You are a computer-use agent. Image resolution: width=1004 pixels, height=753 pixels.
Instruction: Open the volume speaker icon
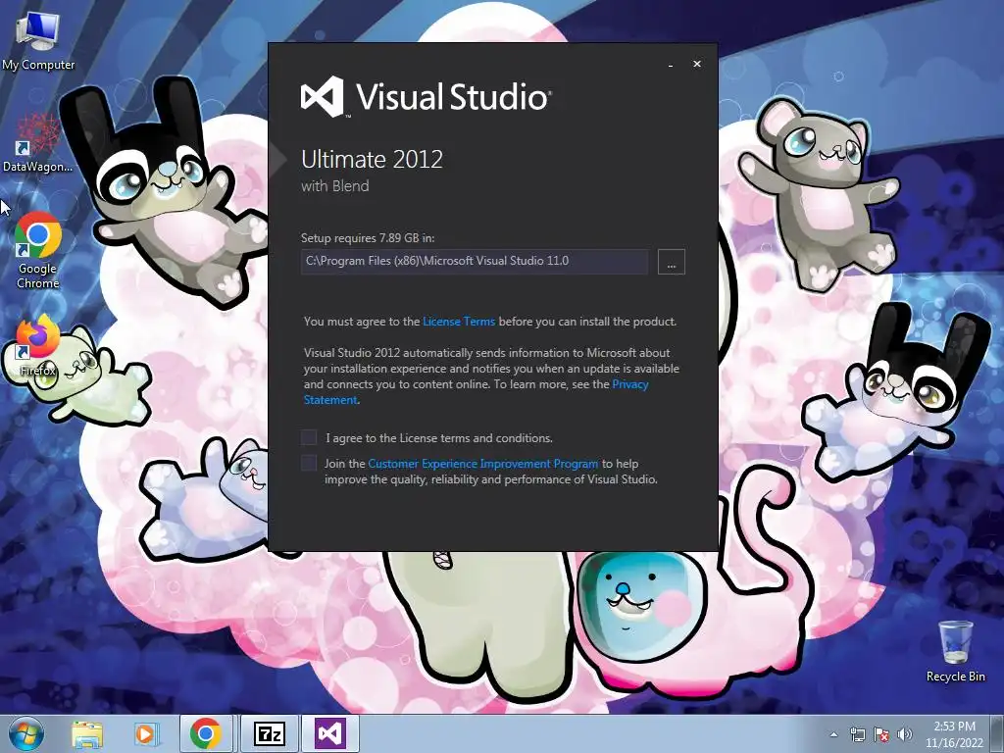(904, 734)
